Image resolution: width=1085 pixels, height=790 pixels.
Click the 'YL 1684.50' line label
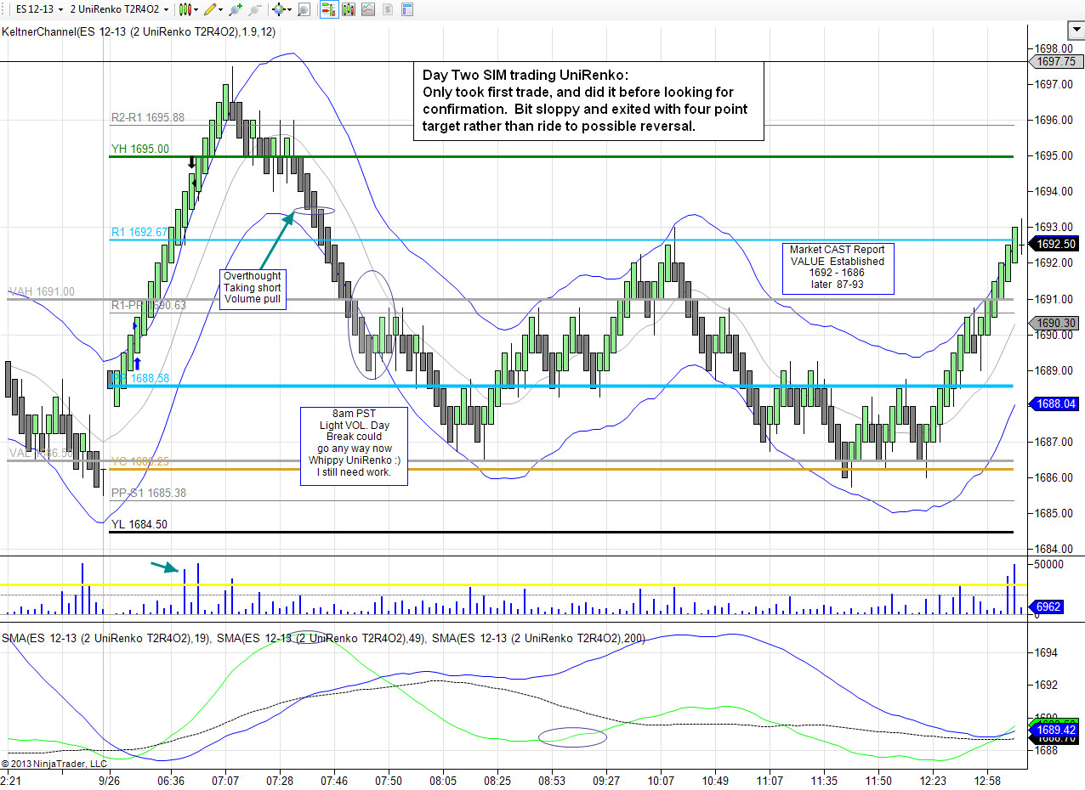[x=139, y=524]
